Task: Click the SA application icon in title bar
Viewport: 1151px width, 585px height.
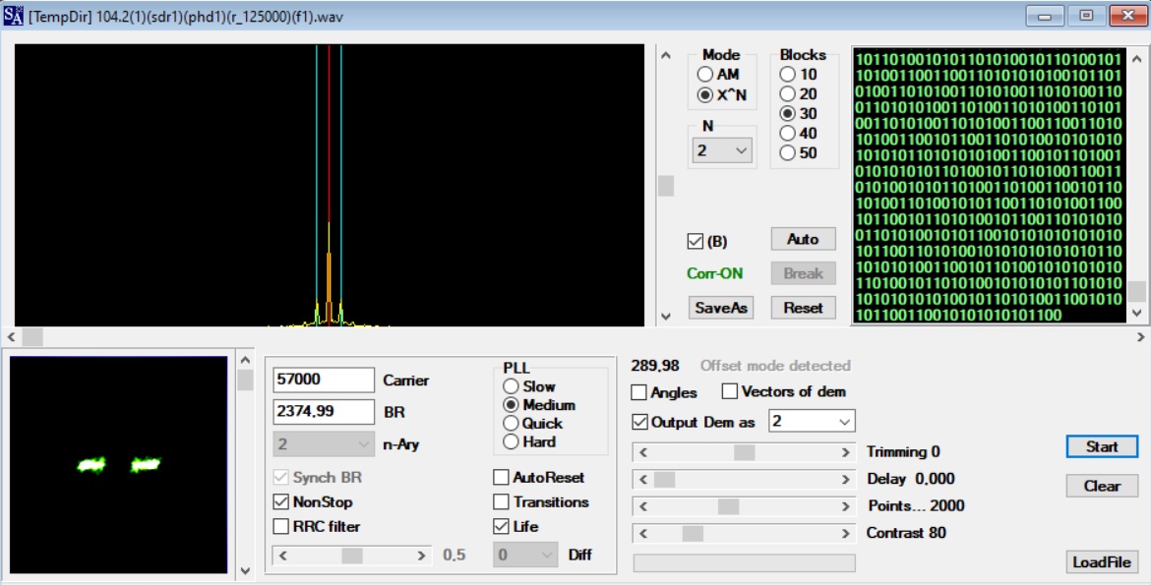Action: click(13, 16)
